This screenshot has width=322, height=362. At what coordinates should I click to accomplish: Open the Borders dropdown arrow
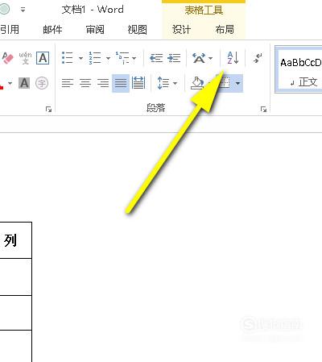pos(237,83)
